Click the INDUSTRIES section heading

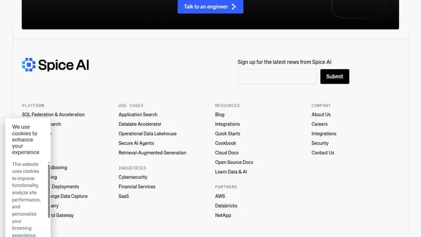click(x=132, y=168)
